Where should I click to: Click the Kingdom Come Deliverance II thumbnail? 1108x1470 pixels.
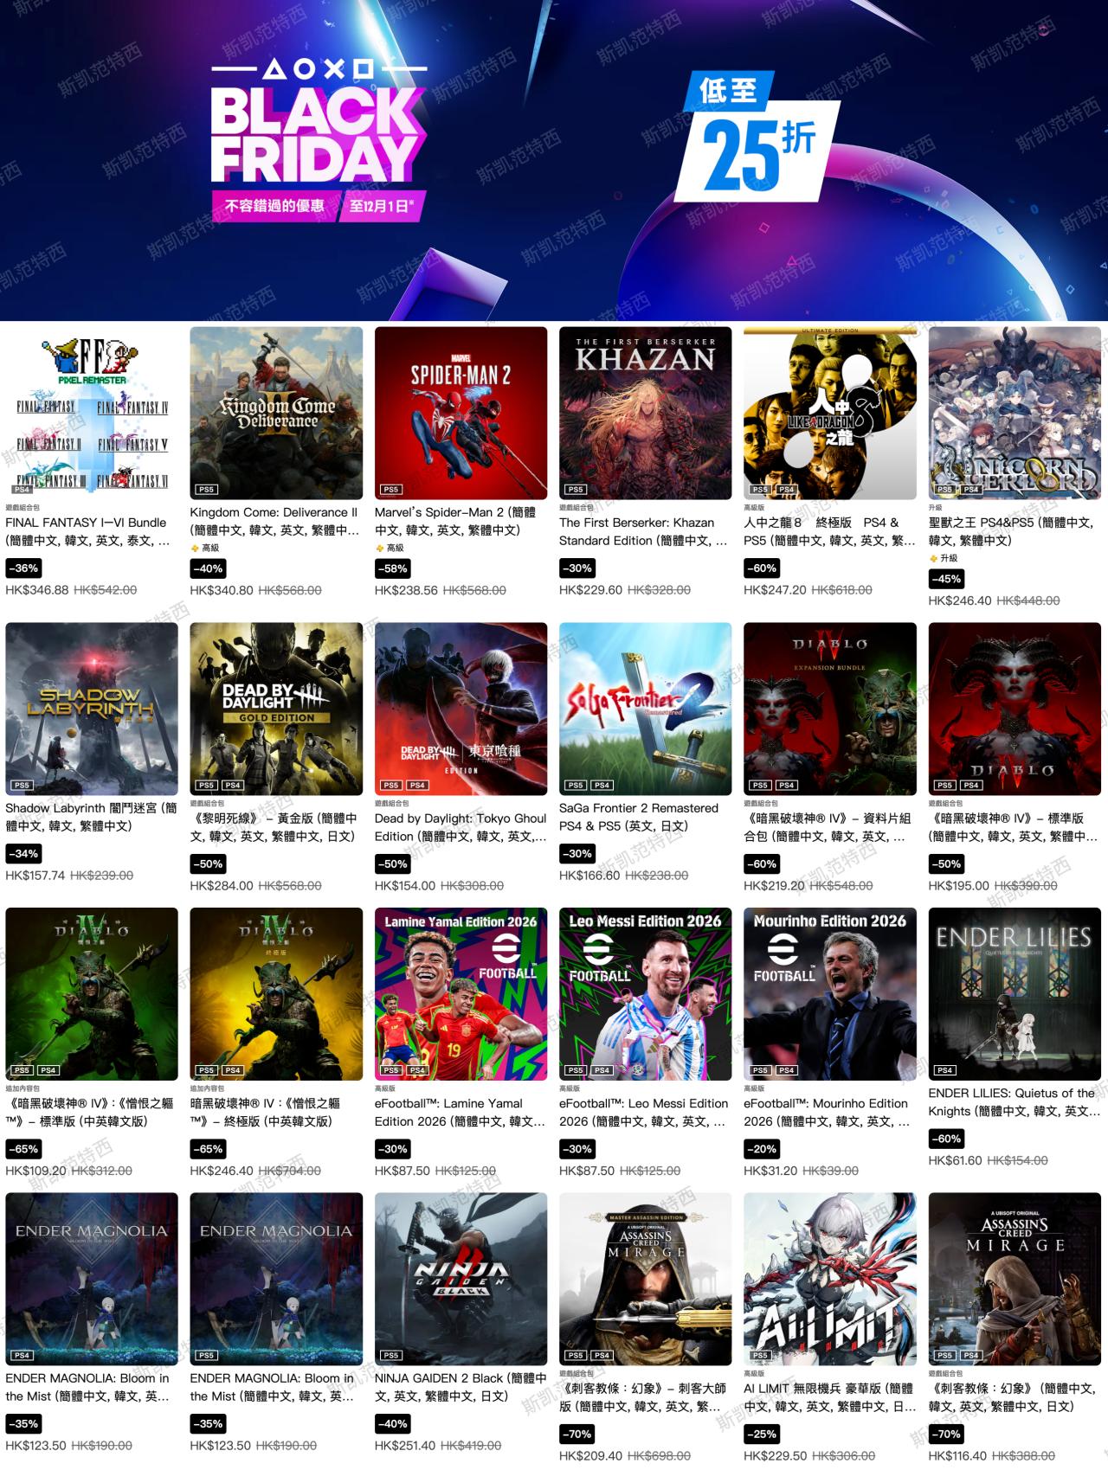[x=276, y=413]
